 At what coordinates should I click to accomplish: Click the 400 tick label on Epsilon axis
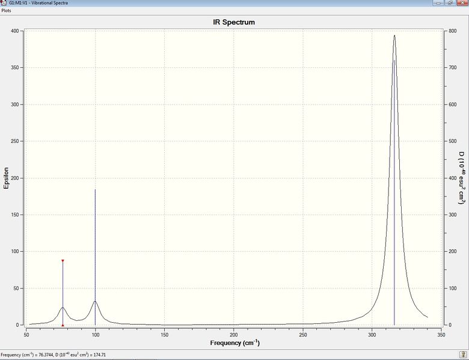pyautogui.click(x=14, y=31)
